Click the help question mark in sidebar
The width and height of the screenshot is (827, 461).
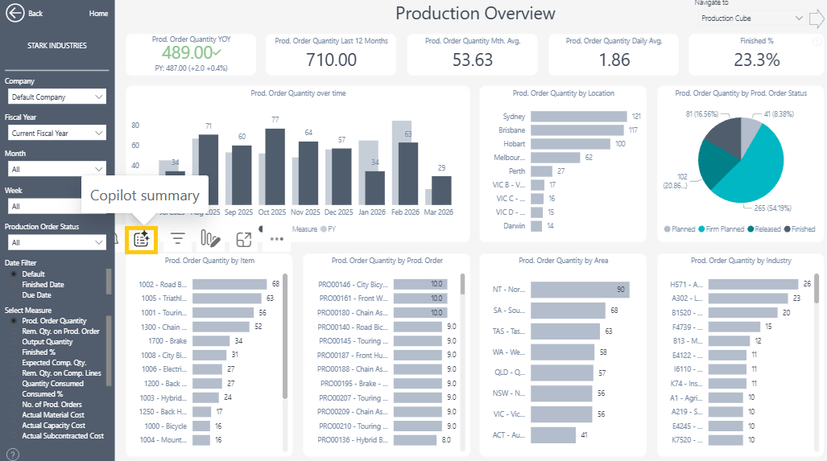click(13, 455)
